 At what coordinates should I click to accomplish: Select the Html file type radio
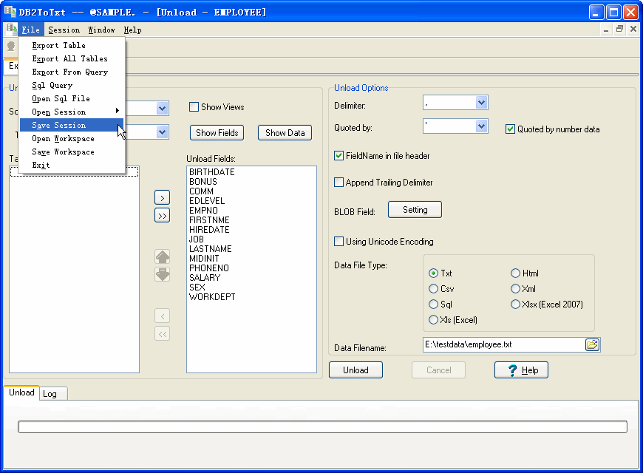pos(515,273)
